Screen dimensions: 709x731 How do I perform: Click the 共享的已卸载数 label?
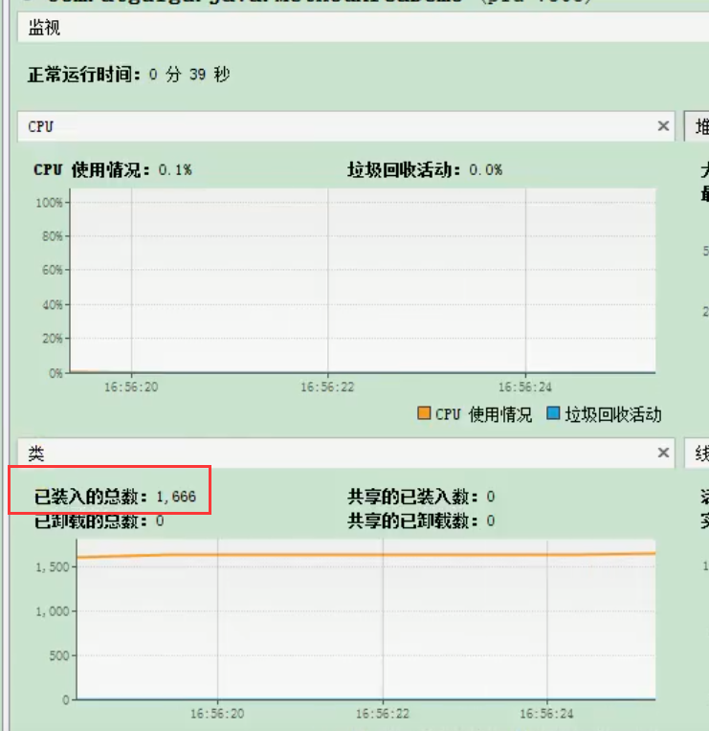(x=413, y=521)
